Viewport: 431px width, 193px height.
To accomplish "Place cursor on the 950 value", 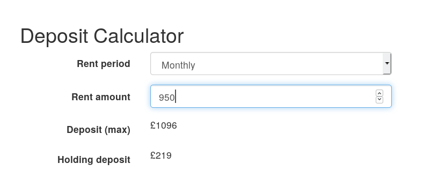I will [x=166, y=98].
